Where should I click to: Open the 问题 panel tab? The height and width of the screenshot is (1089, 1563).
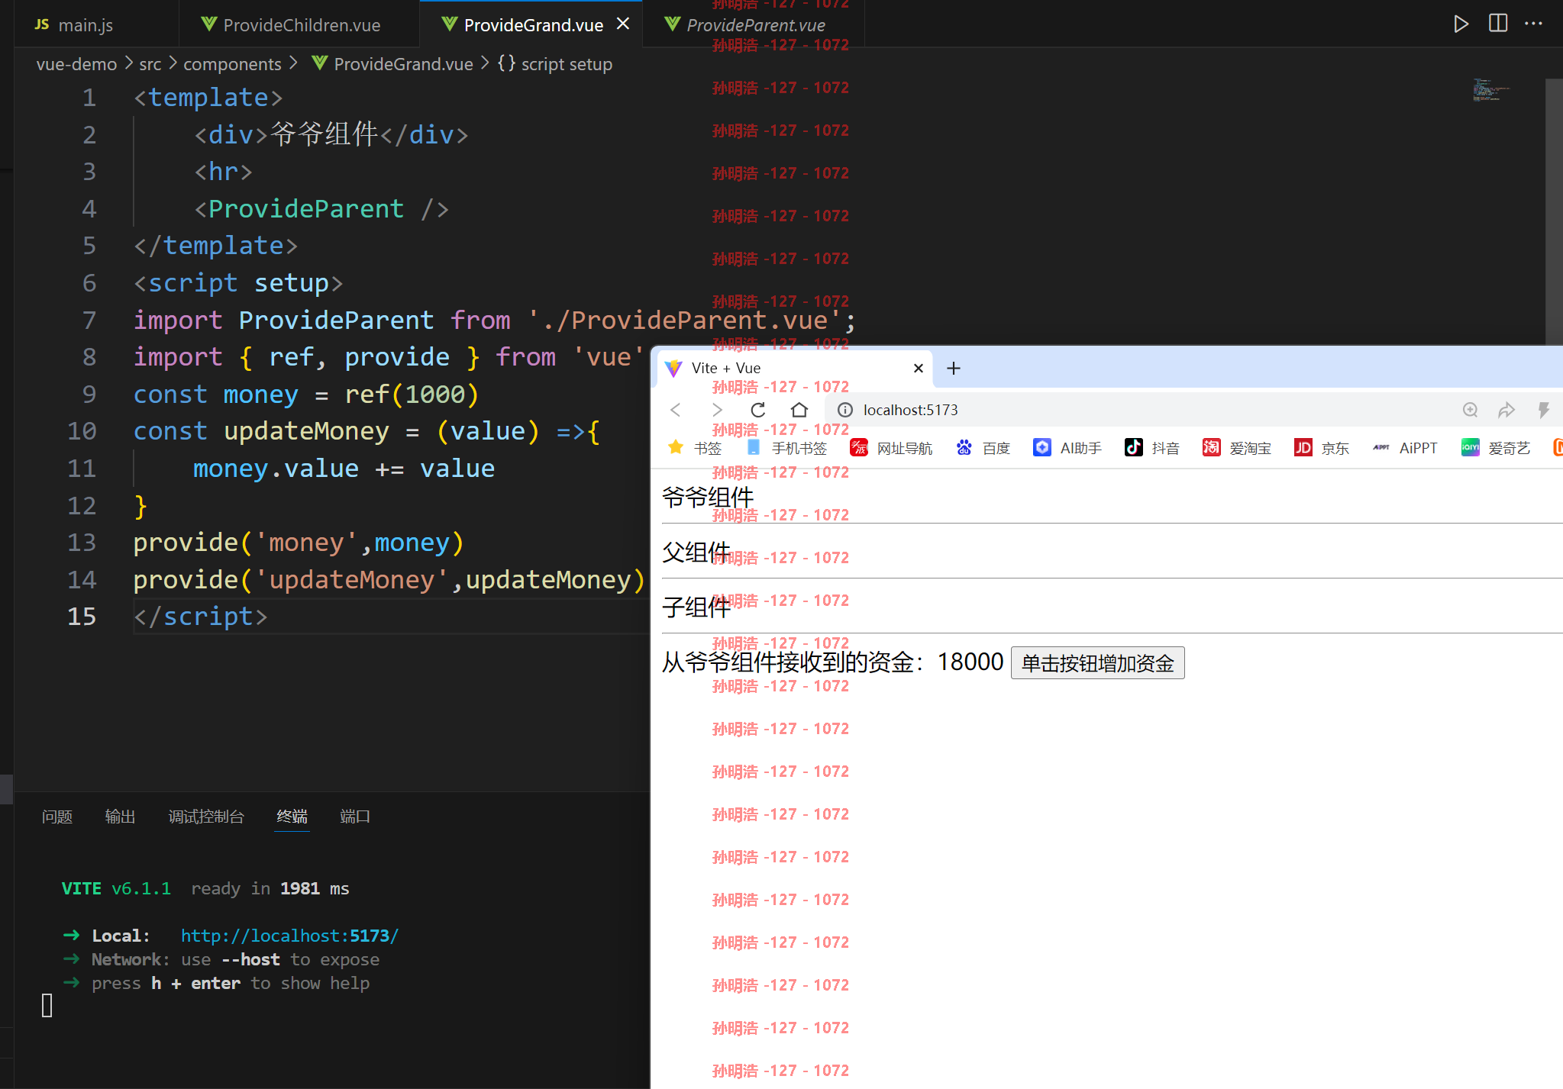[57, 817]
